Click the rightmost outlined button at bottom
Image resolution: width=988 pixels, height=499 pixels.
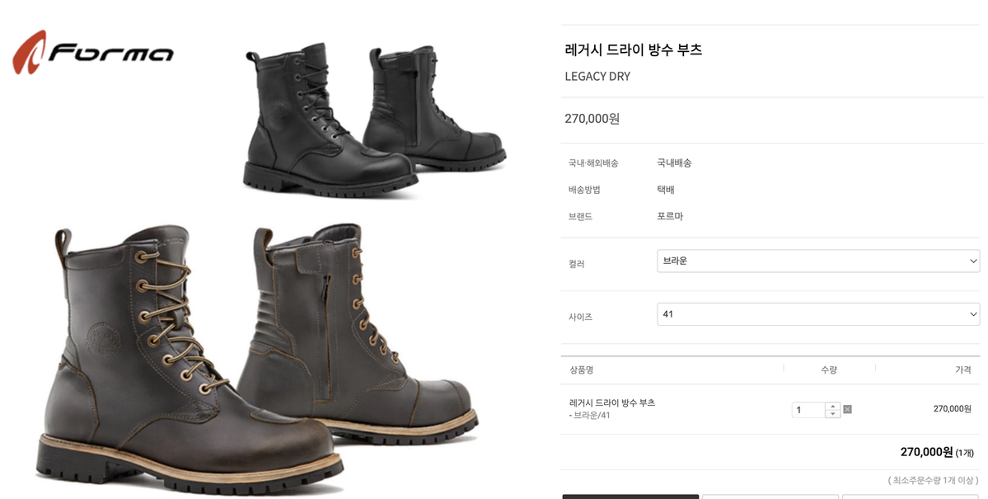pos(911,497)
